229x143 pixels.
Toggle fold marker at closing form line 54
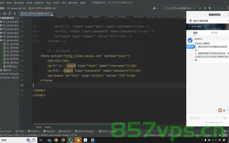pos(31,81)
